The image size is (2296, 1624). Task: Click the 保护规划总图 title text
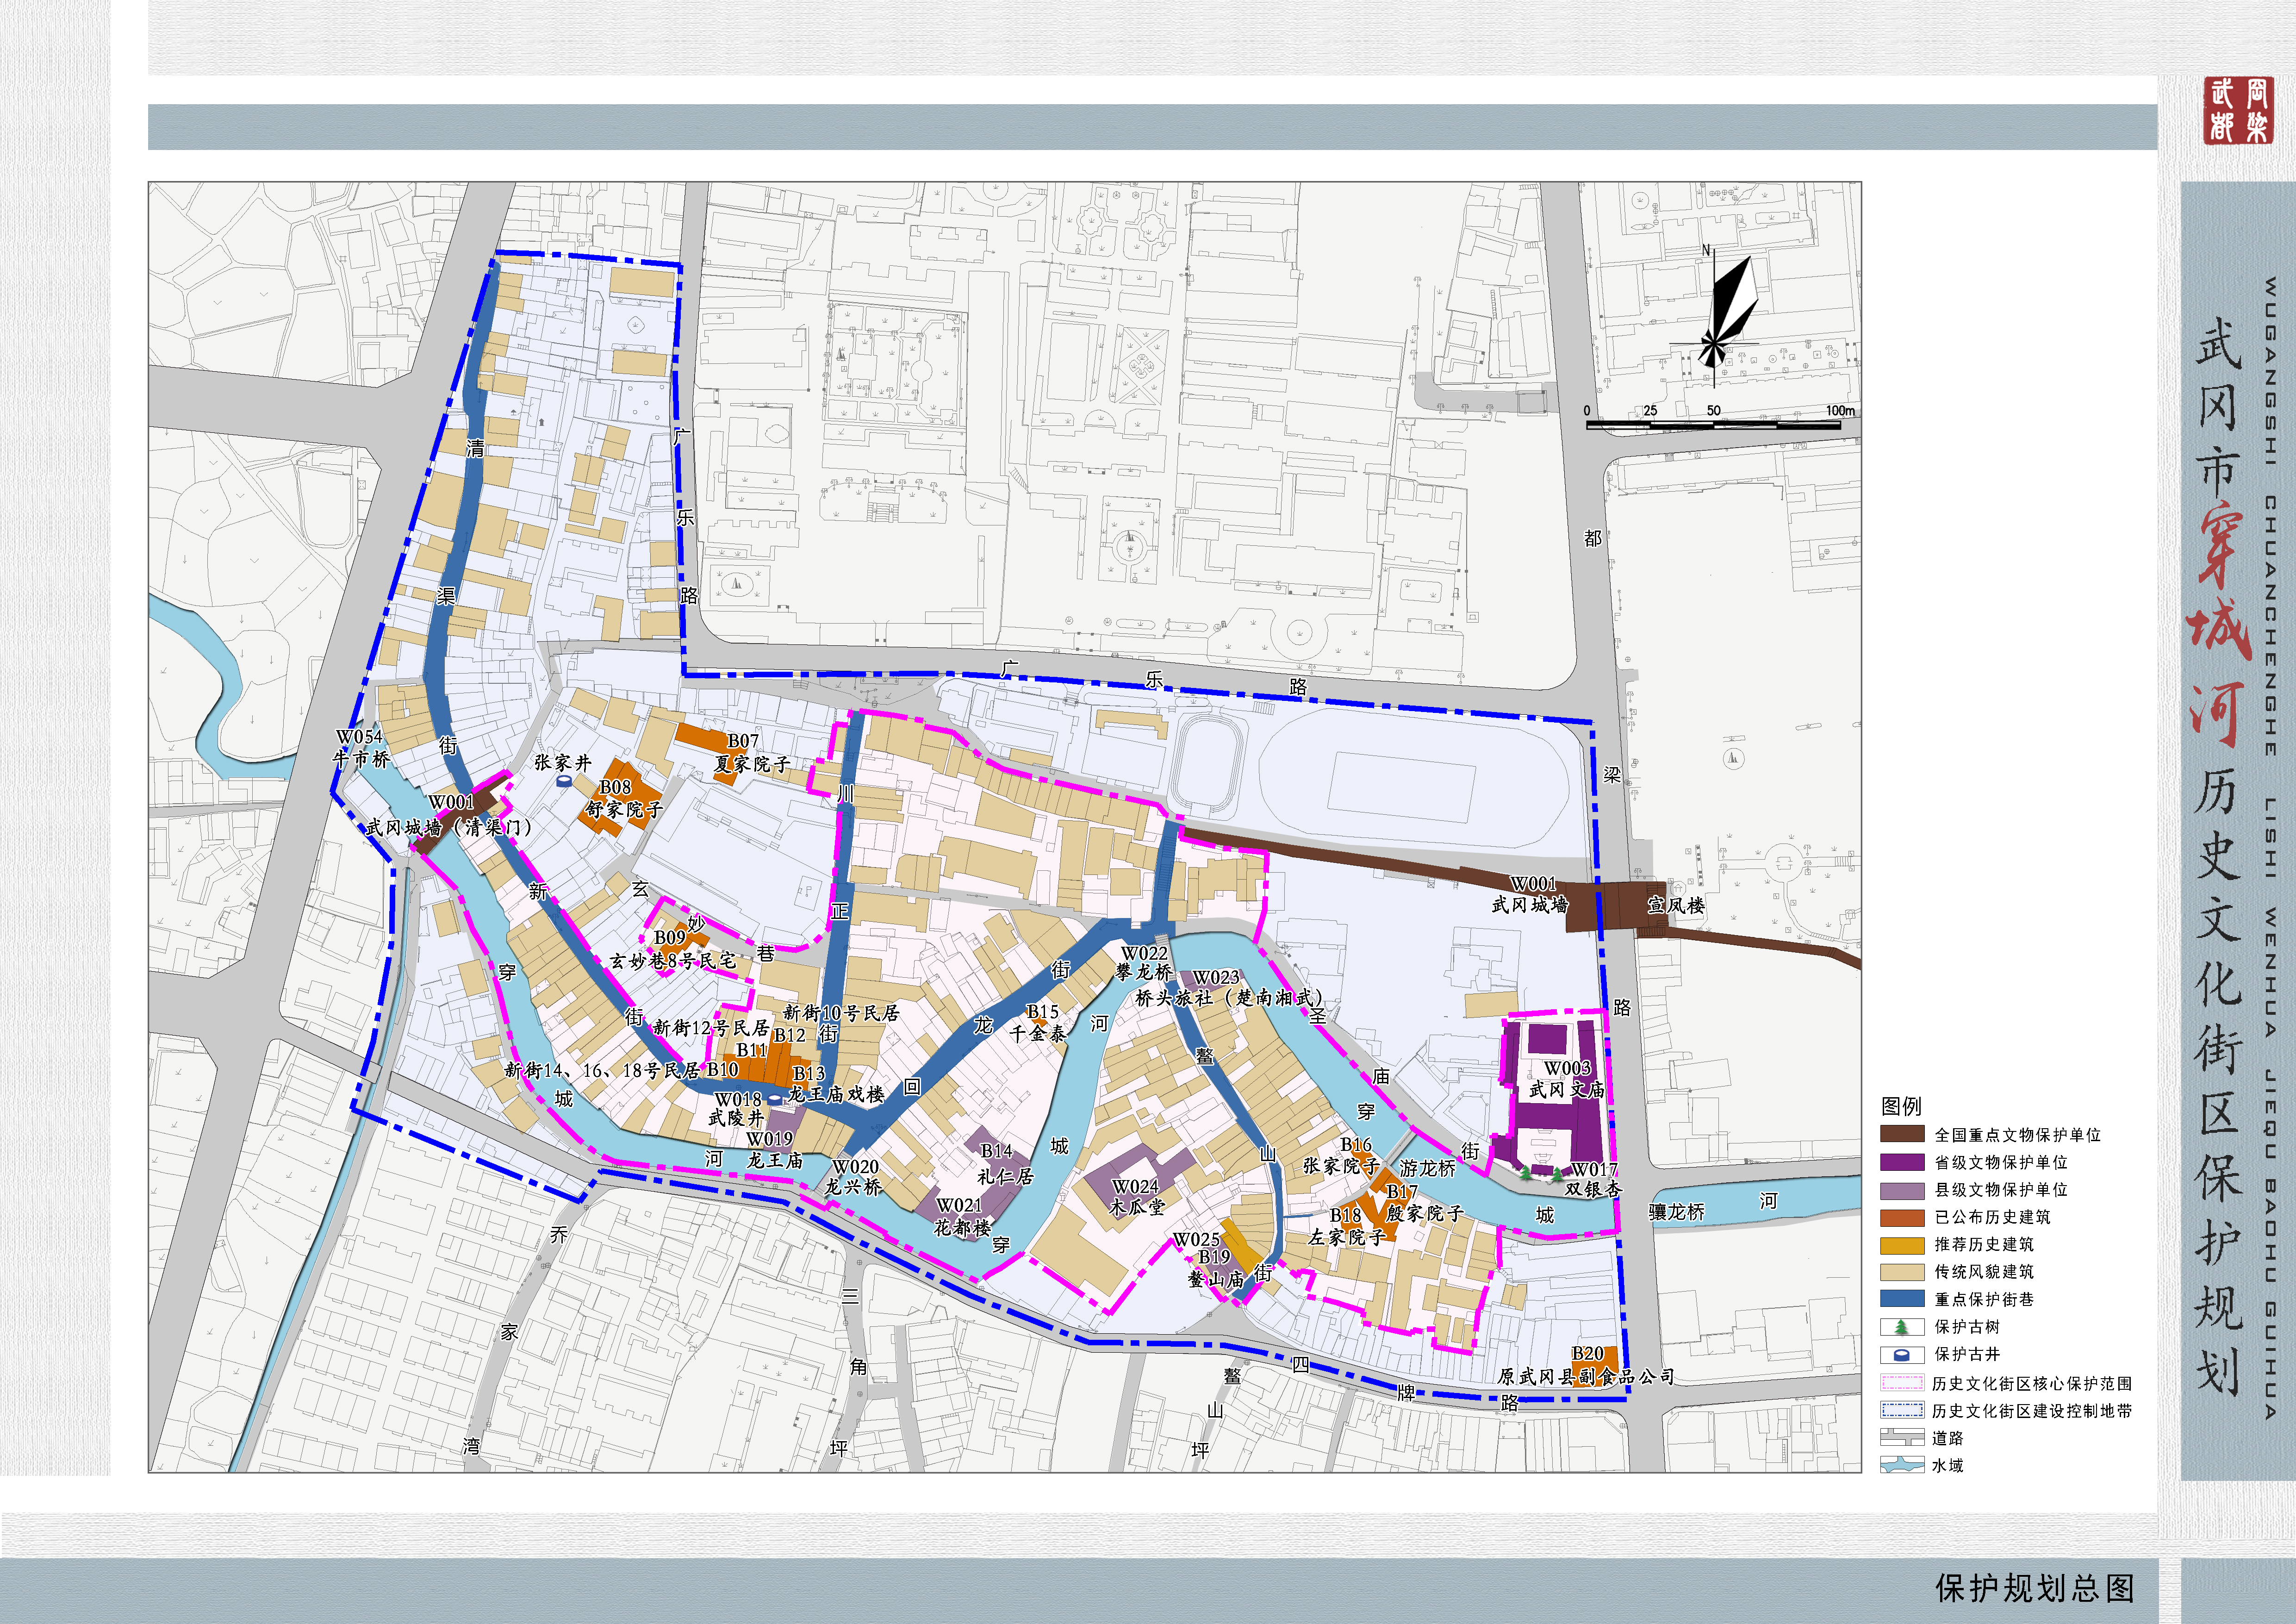(x=2035, y=1588)
